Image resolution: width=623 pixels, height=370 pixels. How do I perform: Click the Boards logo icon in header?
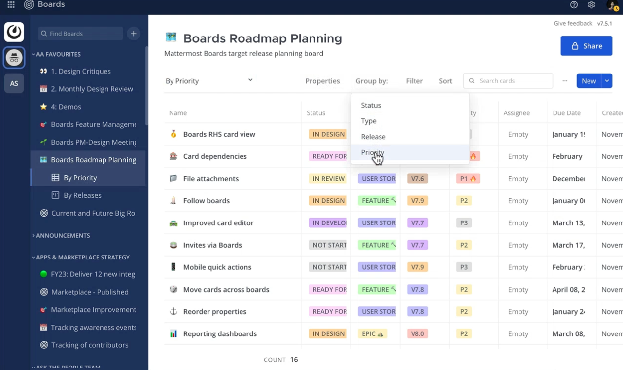click(x=29, y=5)
